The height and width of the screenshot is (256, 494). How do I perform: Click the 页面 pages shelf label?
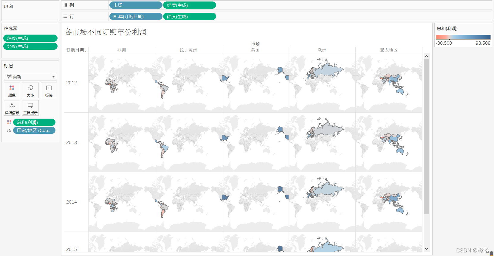[x=8, y=6]
